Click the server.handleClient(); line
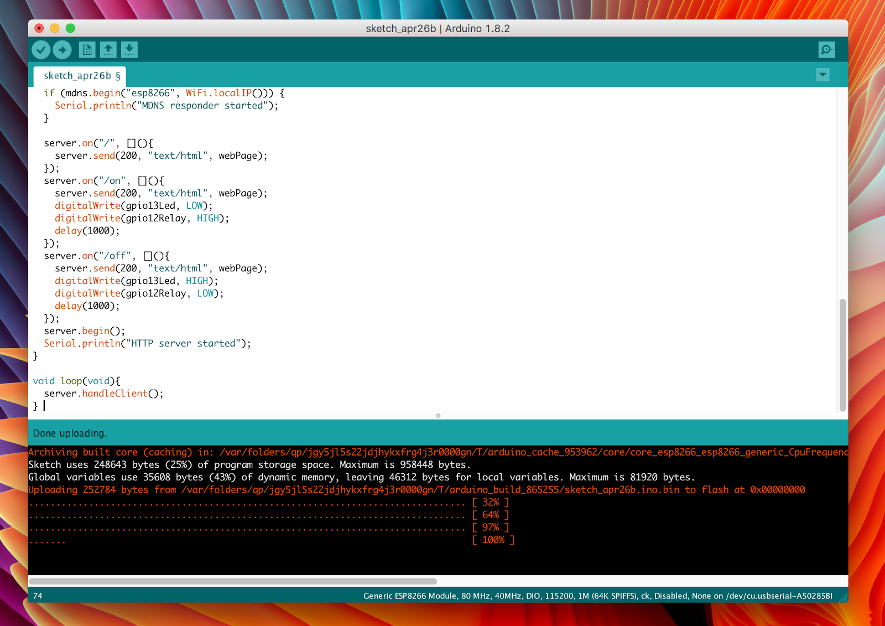This screenshot has width=885, height=626. point(103,394)
